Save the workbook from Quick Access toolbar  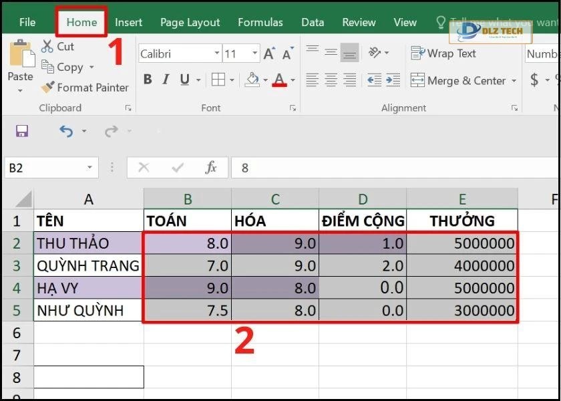pos(22,131)
